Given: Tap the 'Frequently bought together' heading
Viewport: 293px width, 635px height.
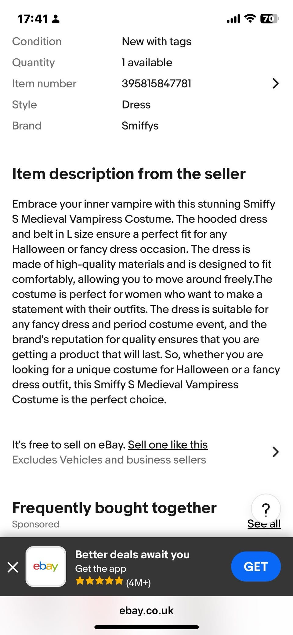Looking at the screenshot, I should pos(114,508).
